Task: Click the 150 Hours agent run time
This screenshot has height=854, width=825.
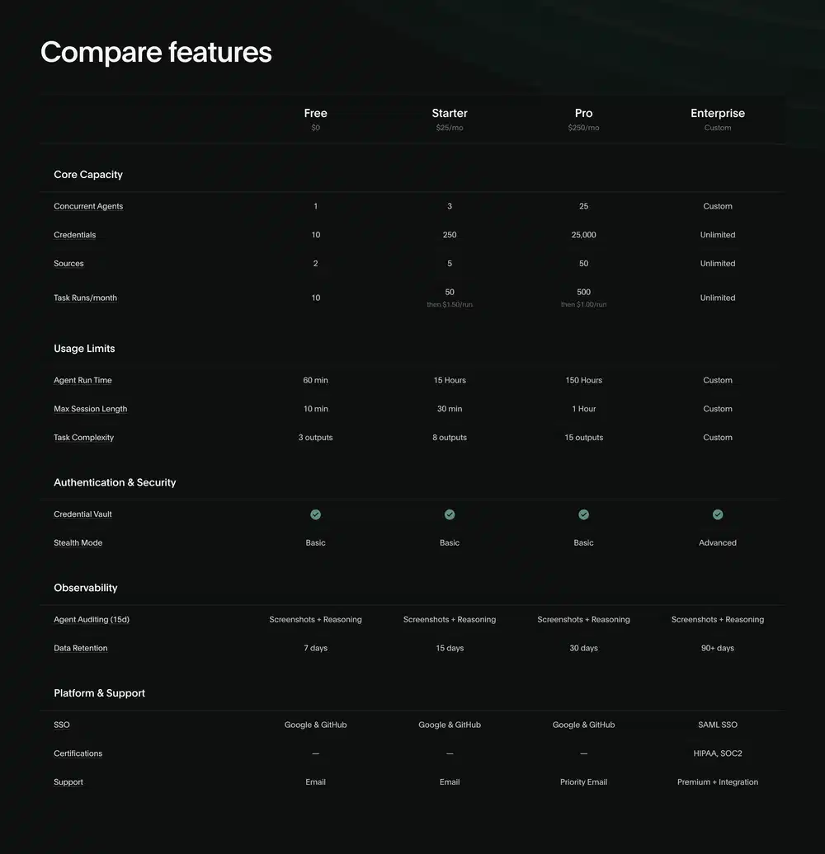Action: [x=583, y=380]
